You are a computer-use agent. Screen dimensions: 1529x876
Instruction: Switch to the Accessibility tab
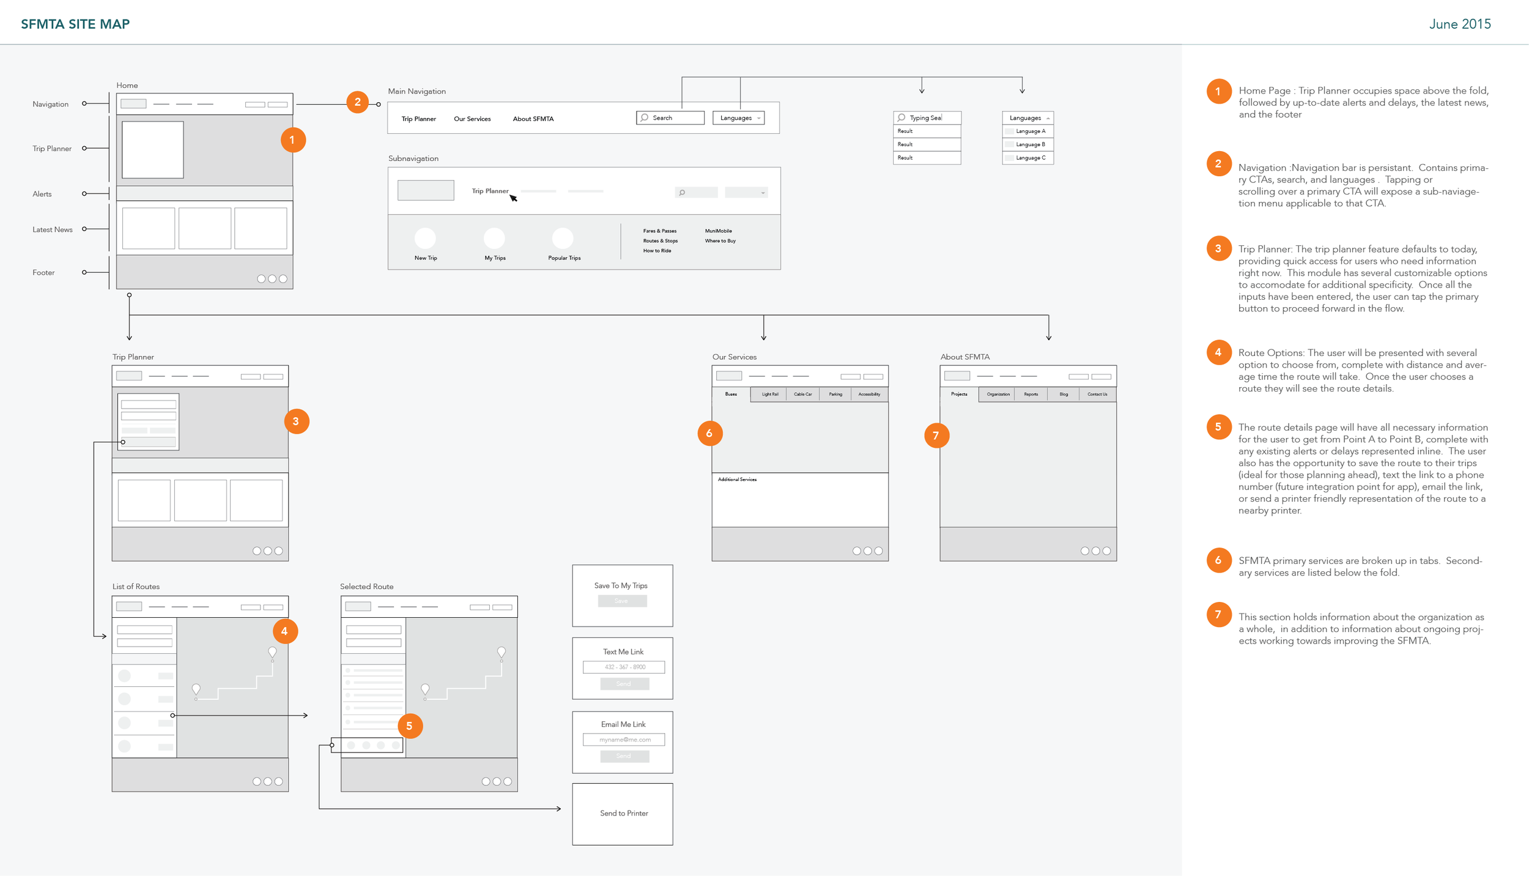869,395
